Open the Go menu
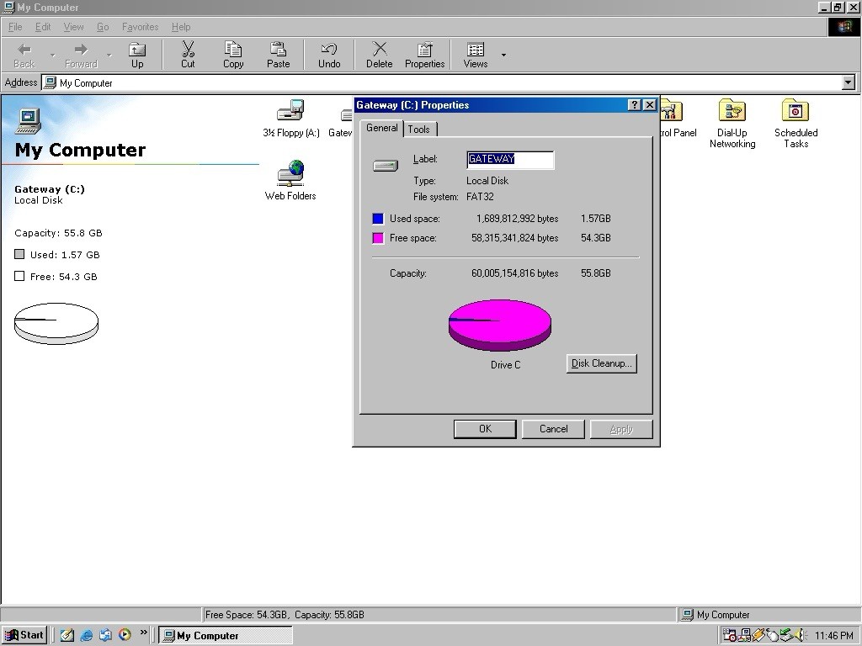This screenshot has width=862, height=646. coord(103,27)
